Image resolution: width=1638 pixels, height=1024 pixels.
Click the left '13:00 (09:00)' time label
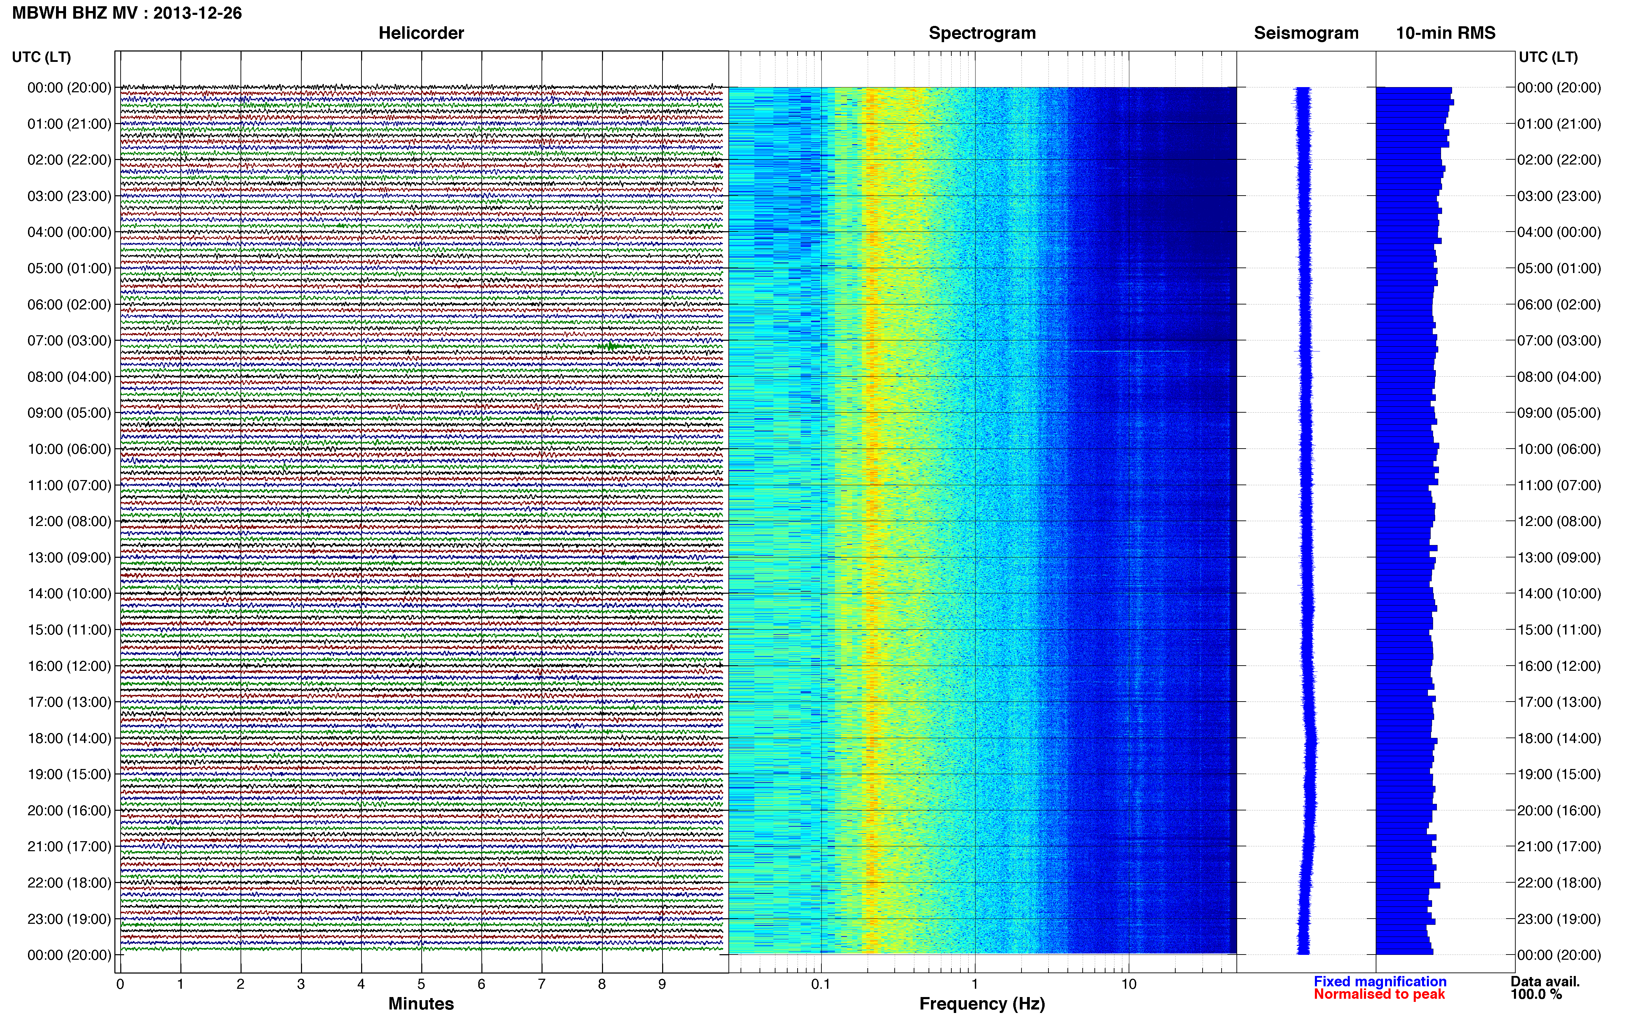[69, 557]
